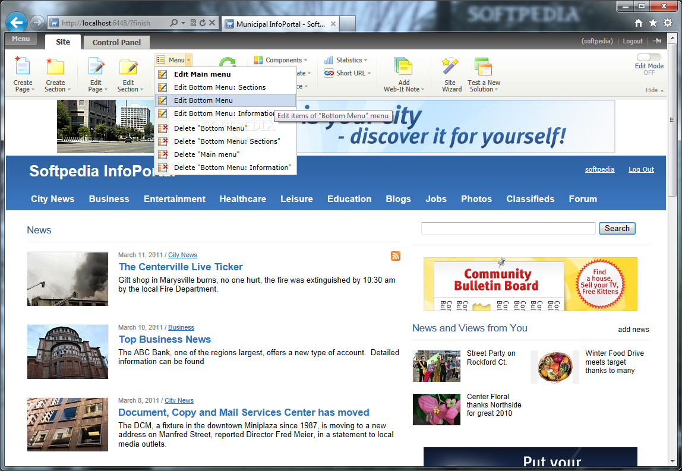Go to Entertainment navigation item
The width and height of the screenshot is (682, 471).
click(175, 199)
